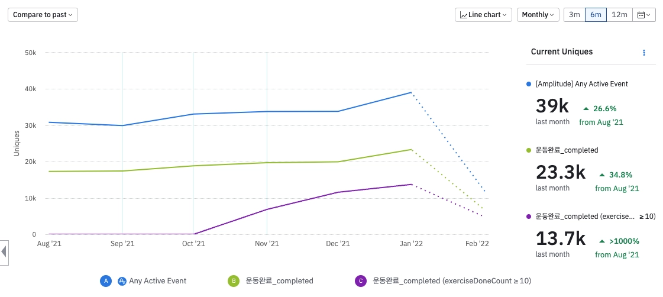Click the Amplitude logo beside Any Active Event
The height and width of the screenshot is (297, 663).
(122, 281)
